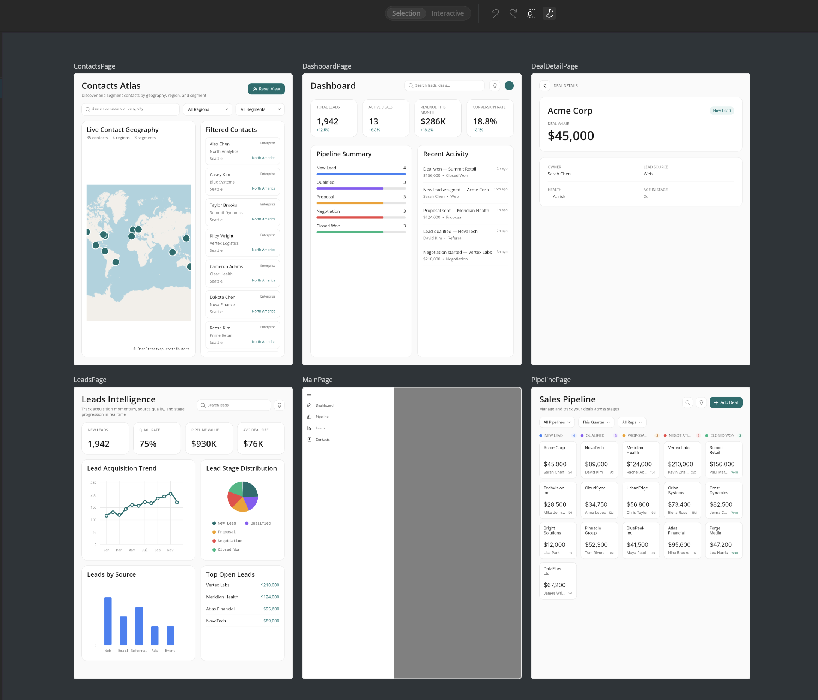Open the All Regions dropdown
818x700 pixels.
208,110
